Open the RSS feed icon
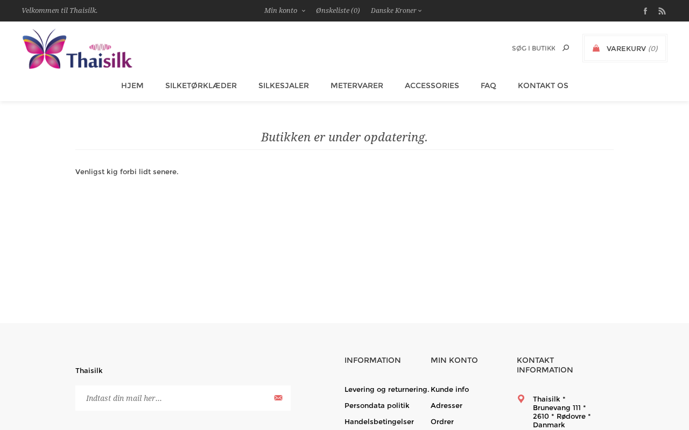The height and width of the screenshot is (430, 689). pos(662,11)
